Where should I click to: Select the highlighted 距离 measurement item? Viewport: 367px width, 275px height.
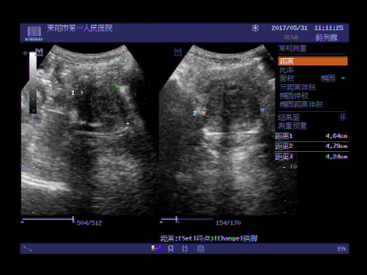(x=313, y=61)
